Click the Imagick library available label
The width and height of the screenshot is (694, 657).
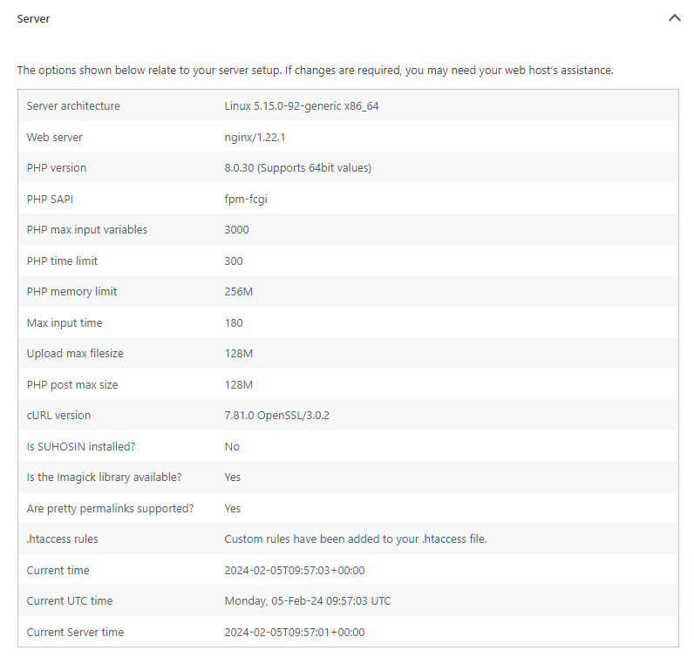pyautogui.click(x=105, y=478)
